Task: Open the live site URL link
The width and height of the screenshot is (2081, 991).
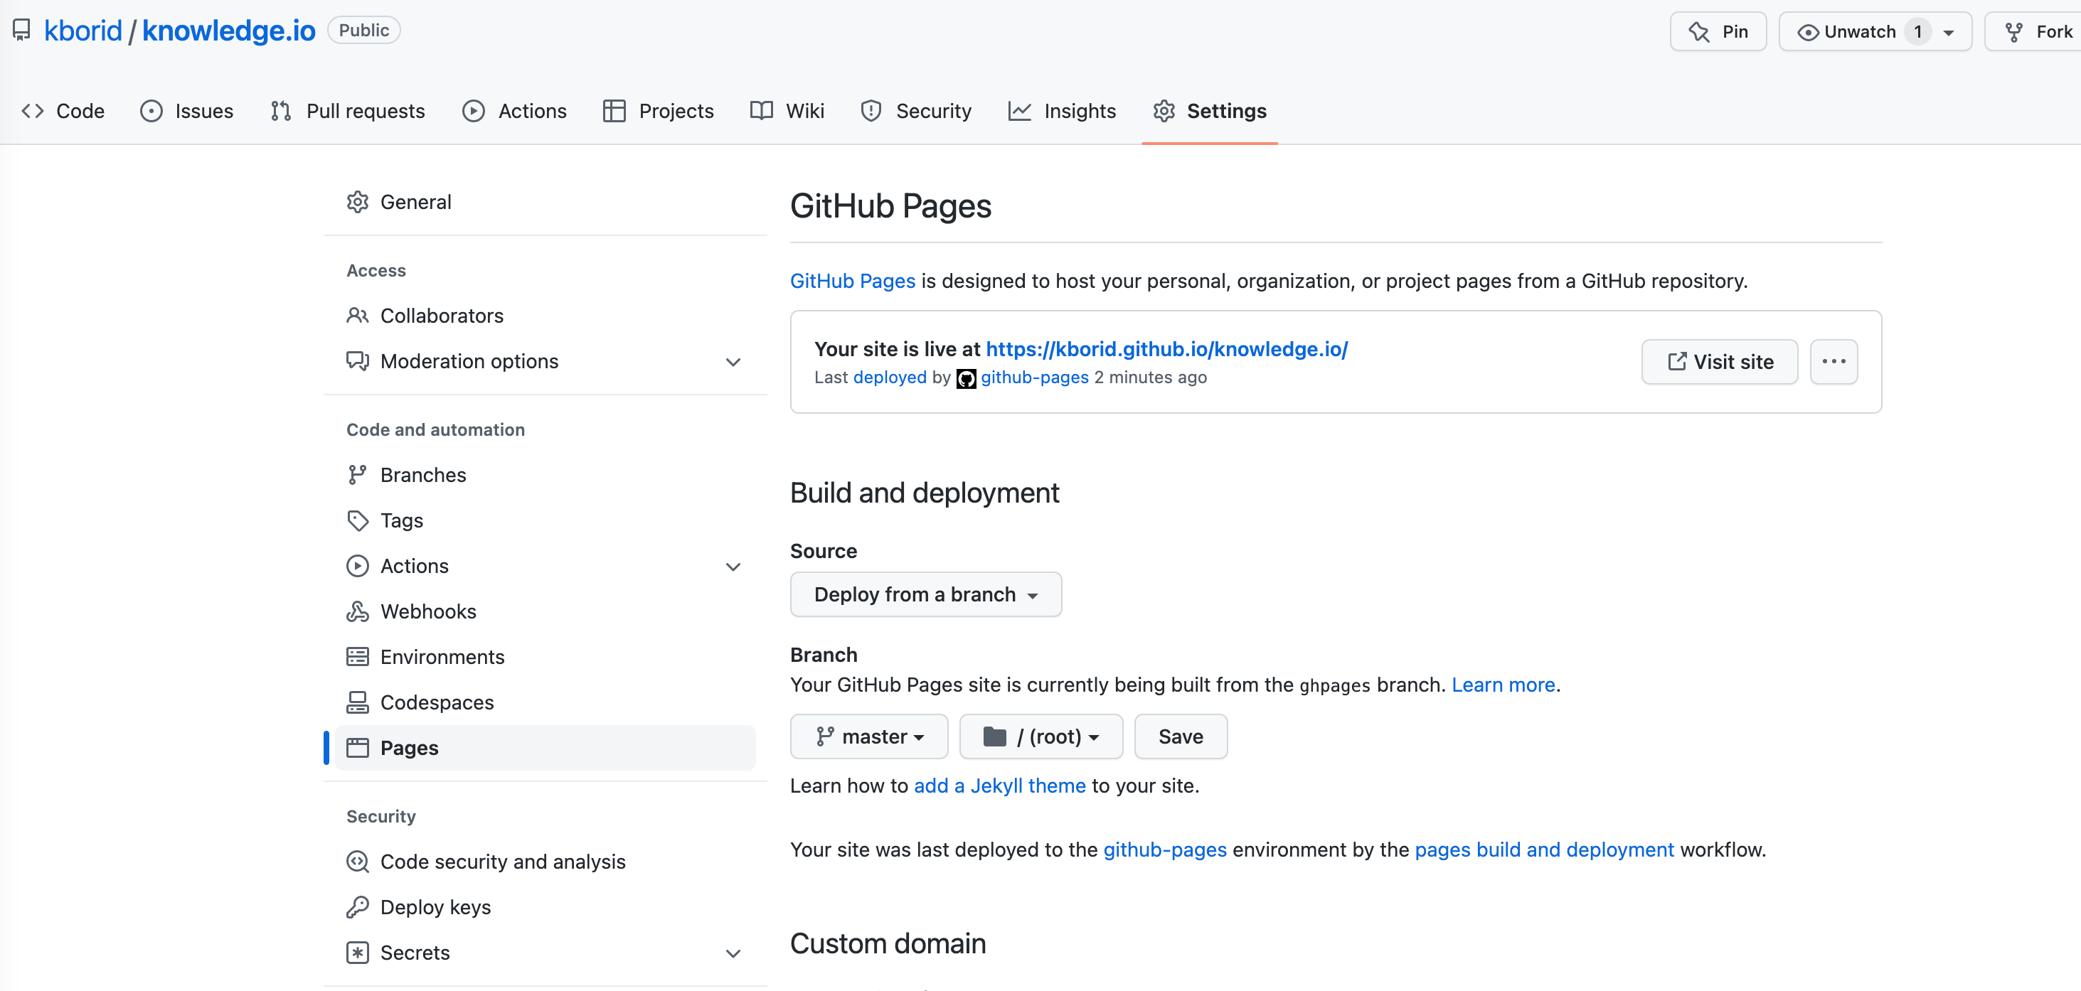Action: pos(1166,349)
